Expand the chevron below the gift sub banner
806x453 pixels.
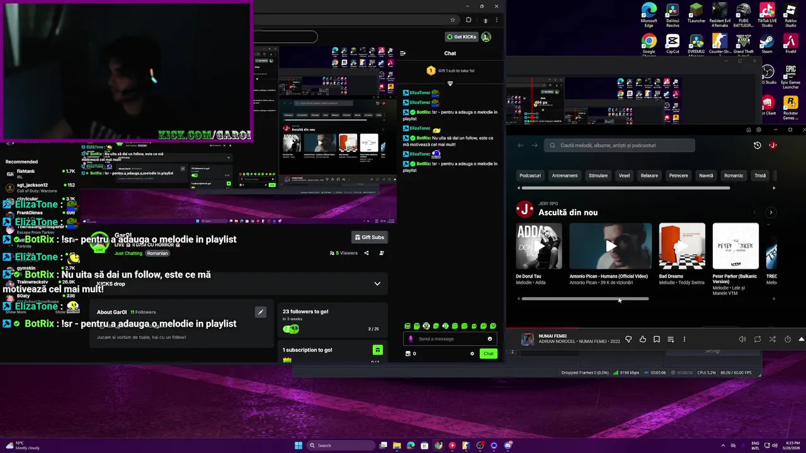point(450,84)
